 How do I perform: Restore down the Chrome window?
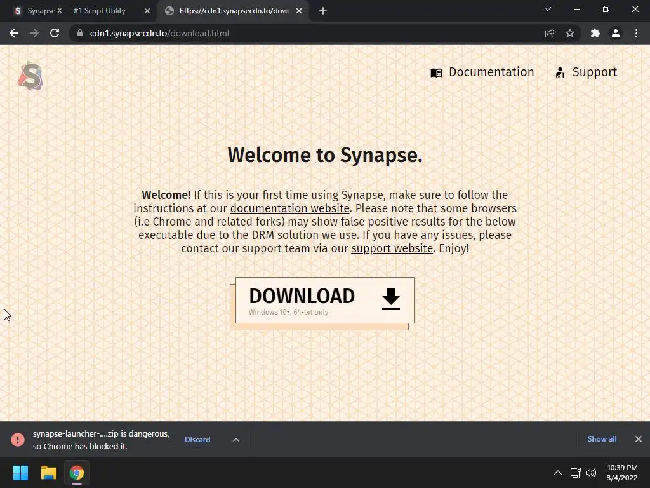point(606,9)
